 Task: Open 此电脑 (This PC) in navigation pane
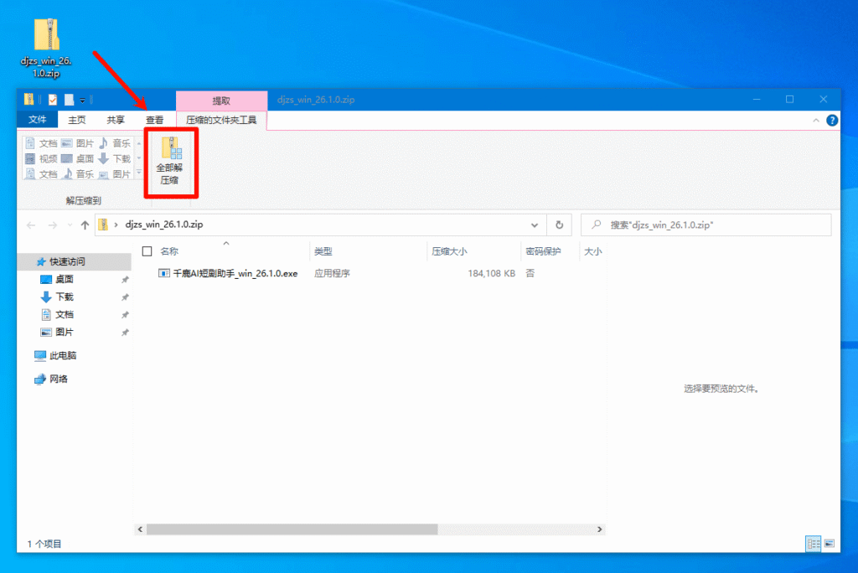[63, 355]
